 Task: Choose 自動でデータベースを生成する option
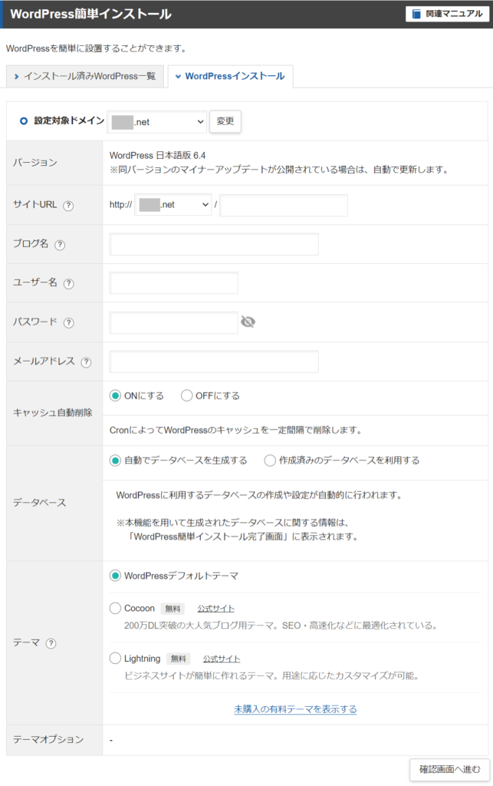(x=115, y=461)
